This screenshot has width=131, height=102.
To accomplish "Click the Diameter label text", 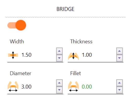I will point(21,73).
